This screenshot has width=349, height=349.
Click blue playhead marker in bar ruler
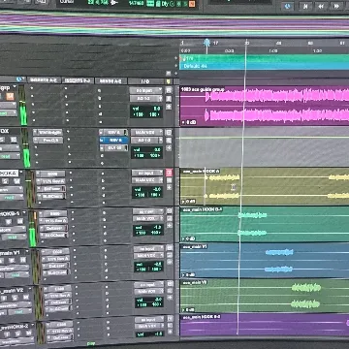(206, 43)
